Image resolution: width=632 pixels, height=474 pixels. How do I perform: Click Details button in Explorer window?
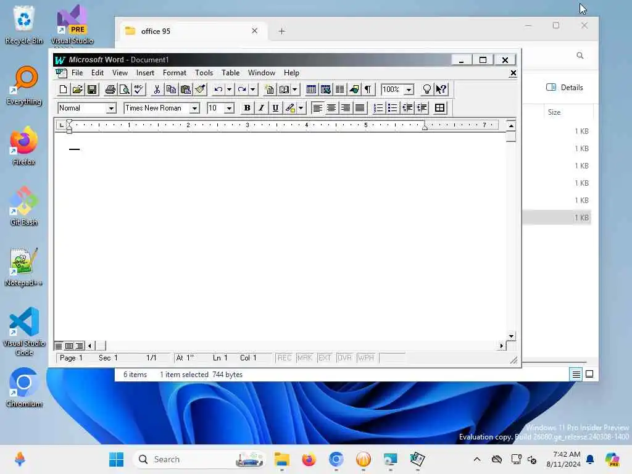click(565, 88)
